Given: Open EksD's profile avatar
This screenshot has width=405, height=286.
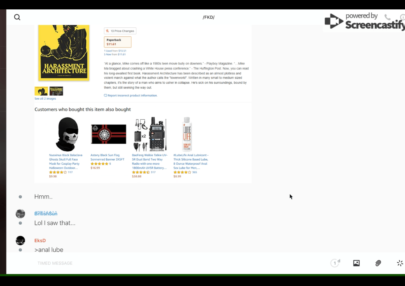Looking at the screenshot, I should pyautogui.click(x=20, y=240).
